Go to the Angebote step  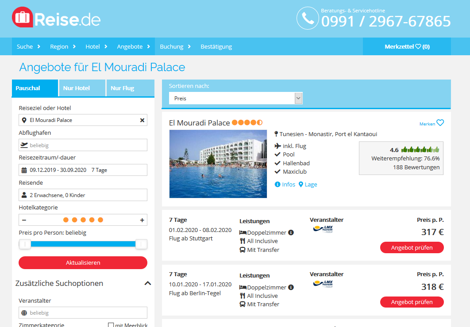[130, 46]
